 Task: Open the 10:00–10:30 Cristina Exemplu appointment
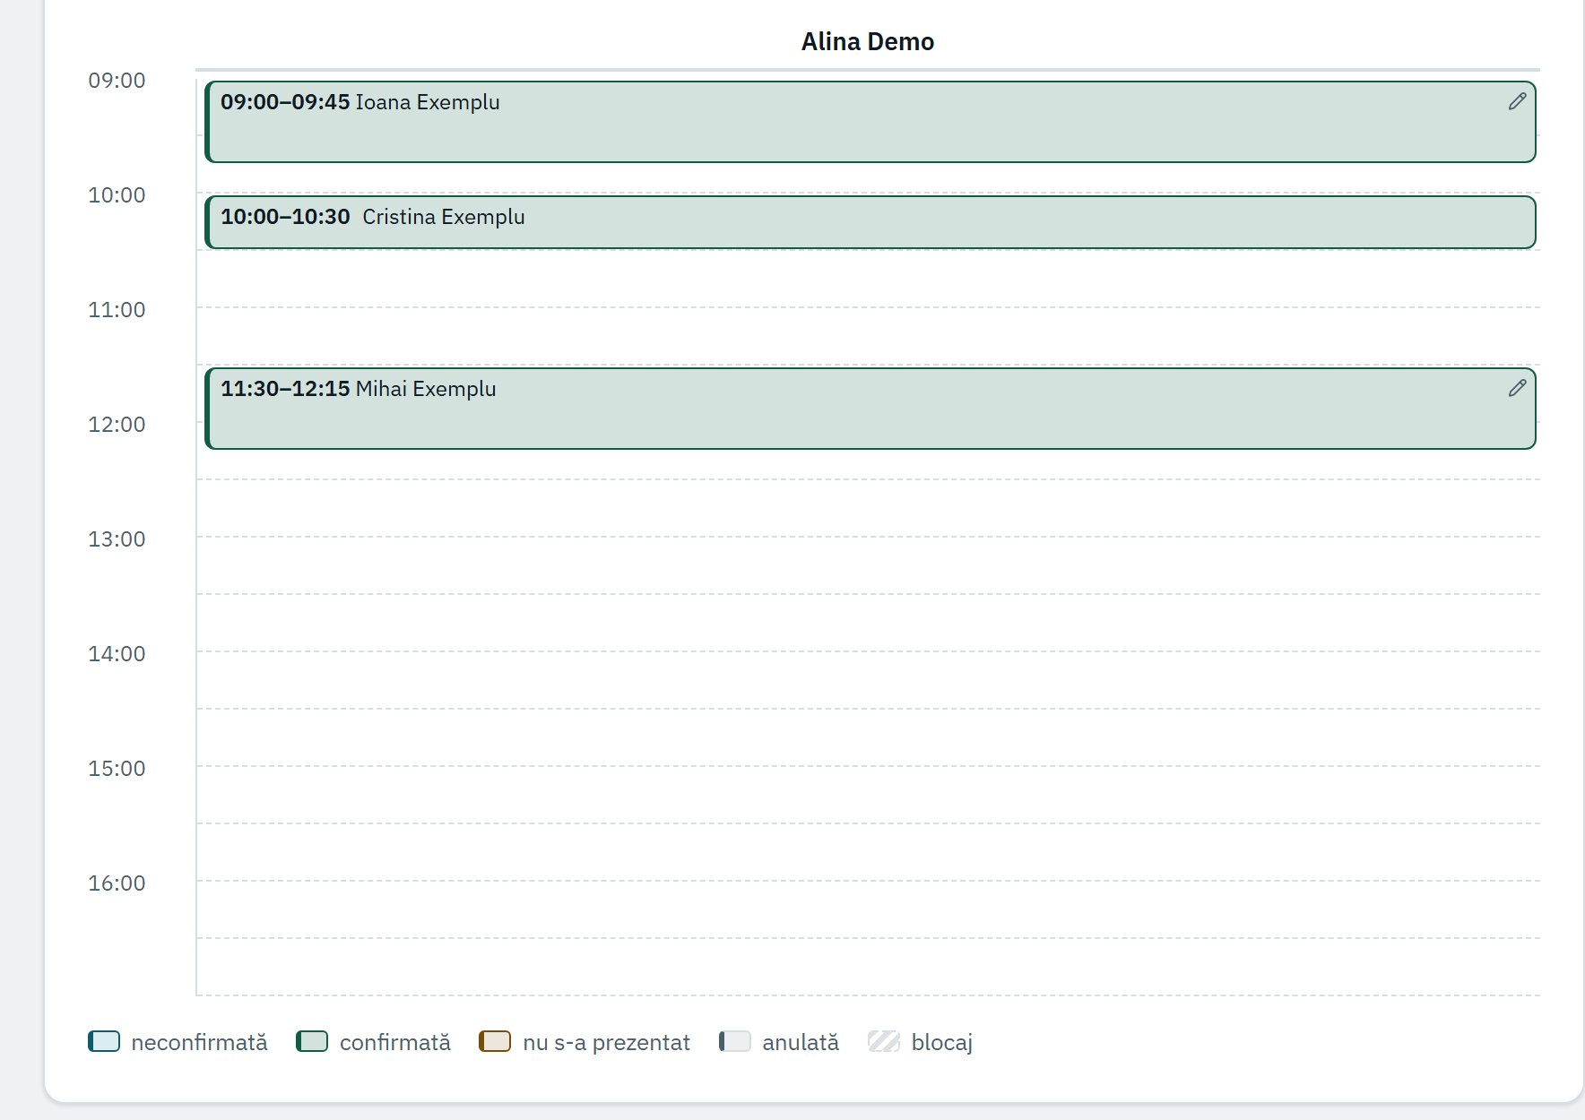tap(870, 222)
